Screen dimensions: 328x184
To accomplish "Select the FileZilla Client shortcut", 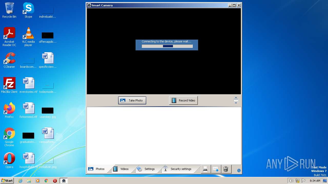I will pos(9,85).
